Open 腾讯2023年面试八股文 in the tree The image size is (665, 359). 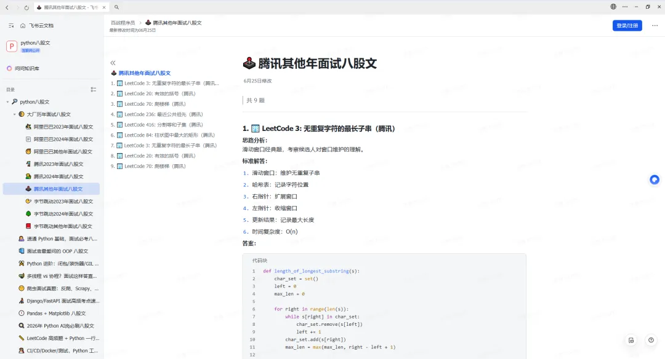(x=58, y=164)
